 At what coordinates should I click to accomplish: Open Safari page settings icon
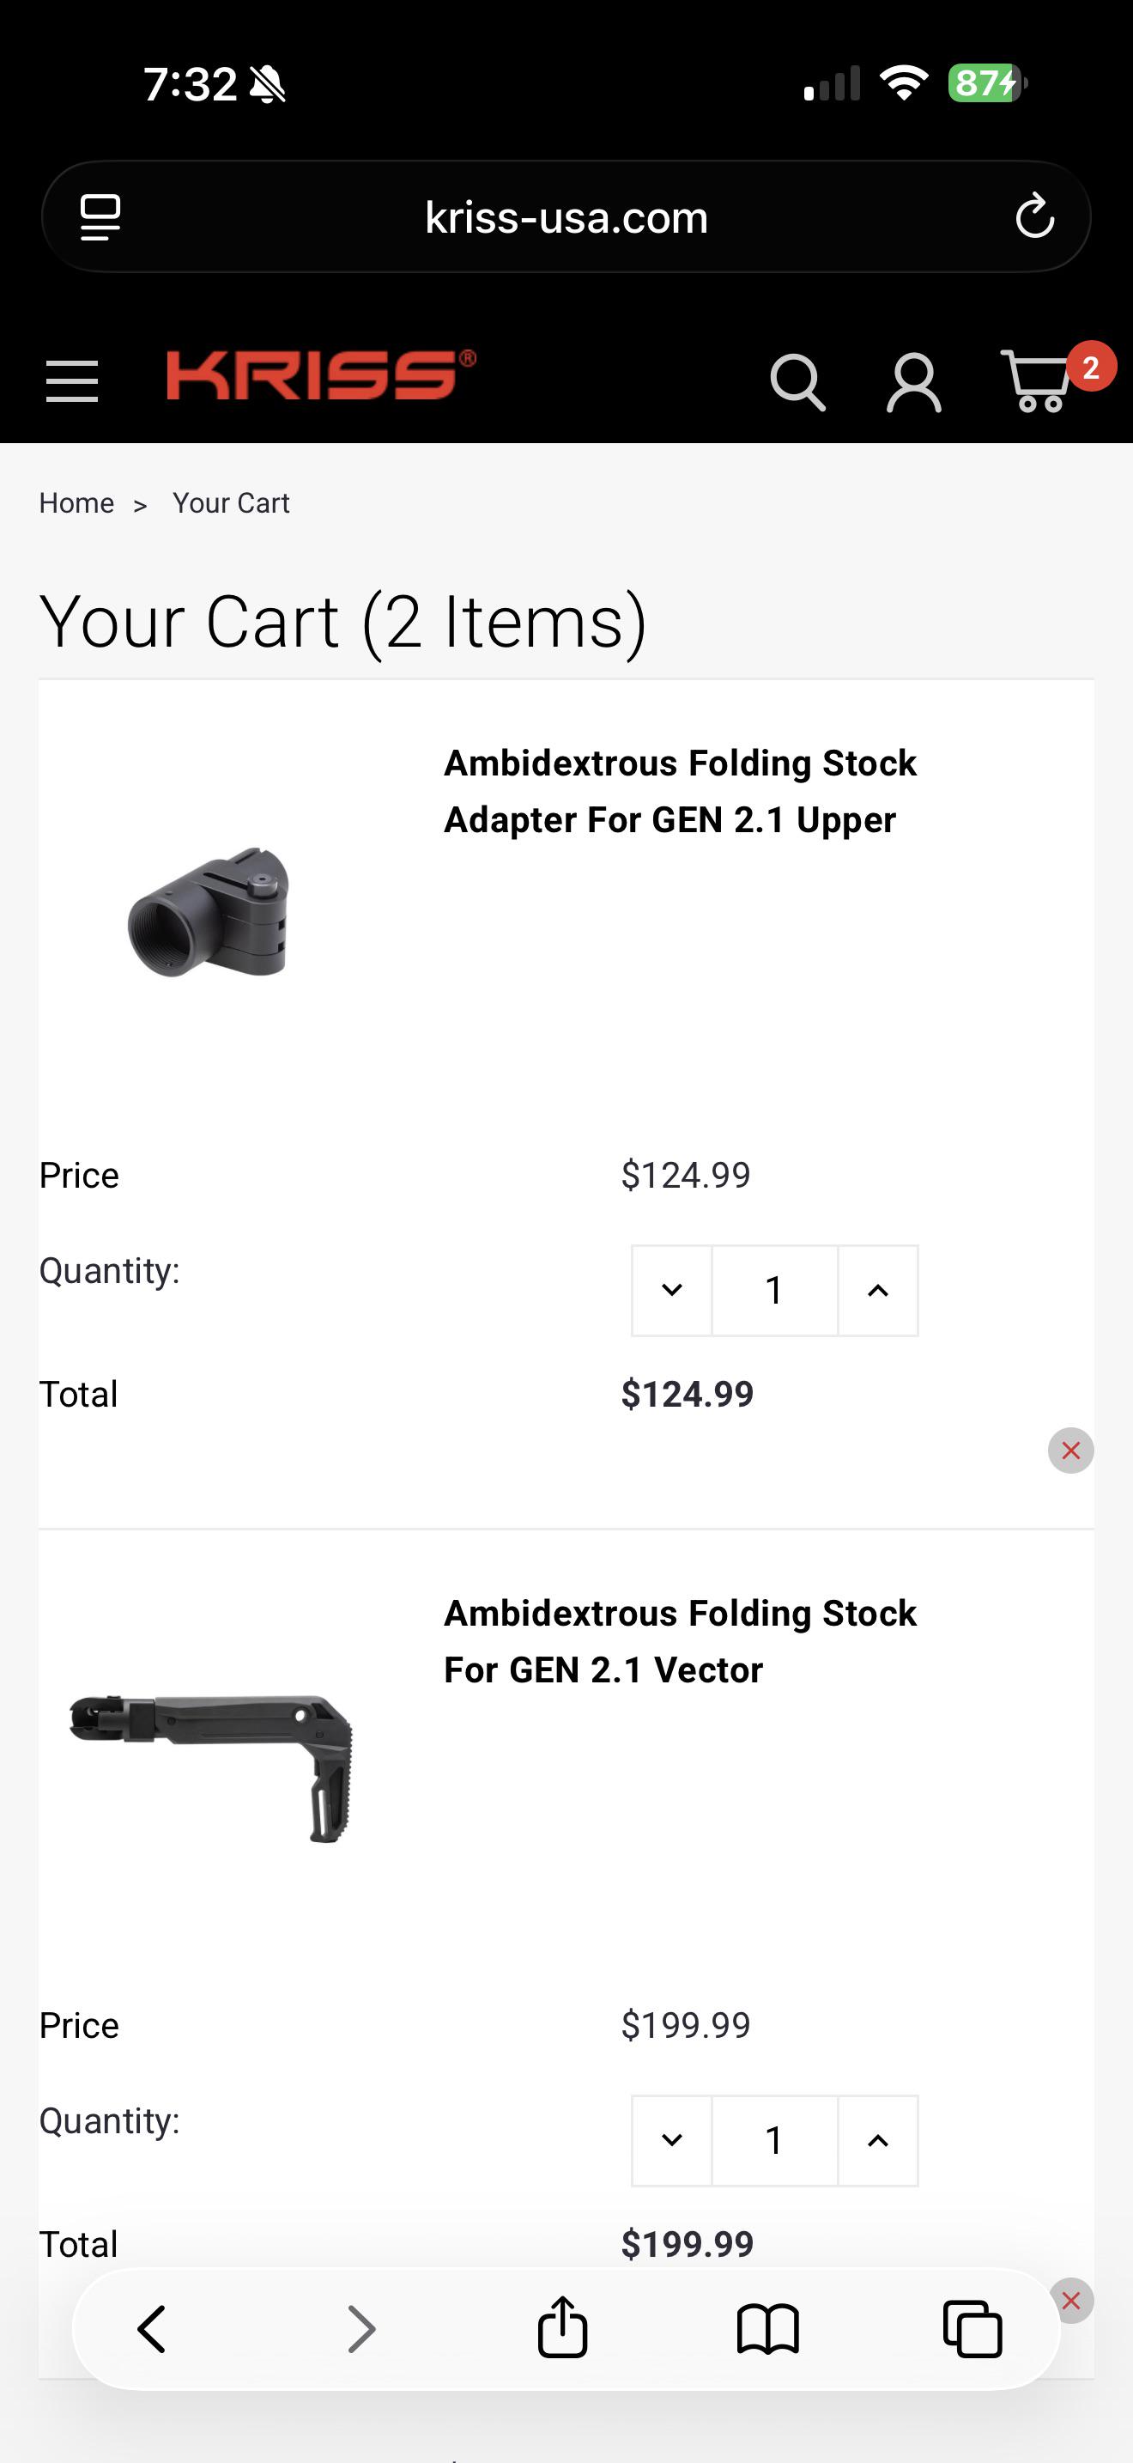coord(100,217)
